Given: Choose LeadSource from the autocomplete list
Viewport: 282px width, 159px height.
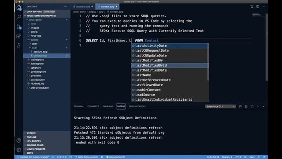Looking at the screenshot, I should (x=170, y=95).
